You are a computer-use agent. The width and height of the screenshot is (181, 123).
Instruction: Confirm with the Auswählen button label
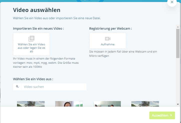click(x=160, y=115)
